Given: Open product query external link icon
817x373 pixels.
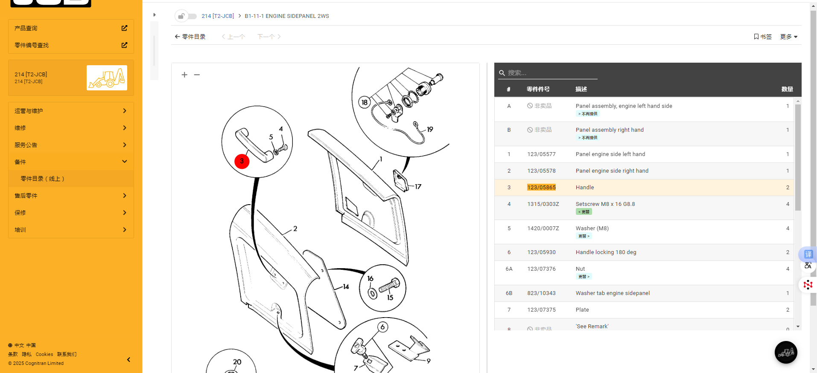Looking at the screenshot, I should tap(124, 28).
